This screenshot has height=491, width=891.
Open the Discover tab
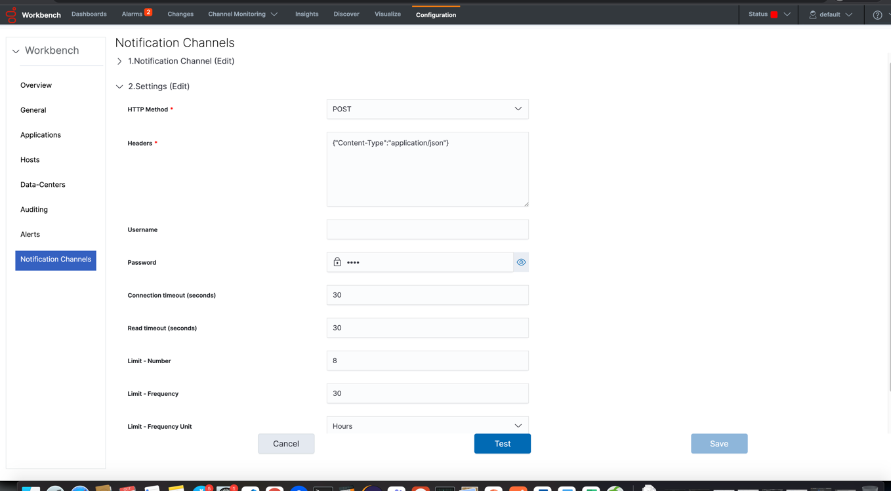[346, 14]
